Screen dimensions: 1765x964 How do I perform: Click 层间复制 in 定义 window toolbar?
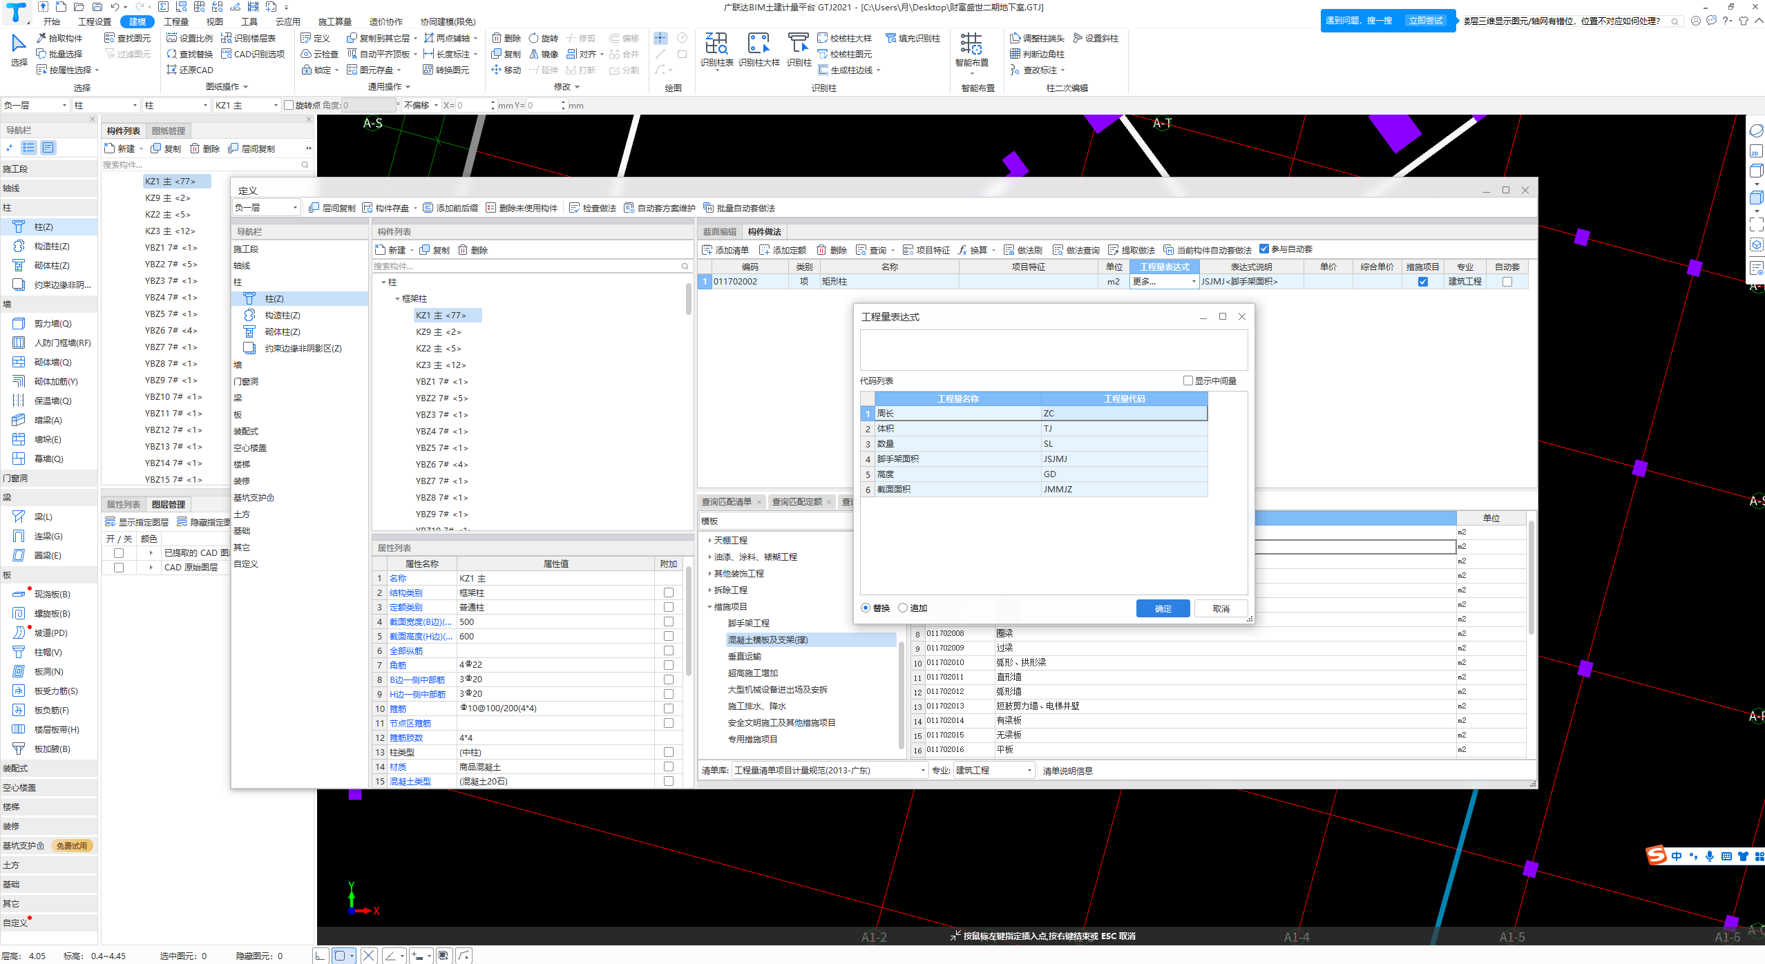[x=332, y=208]
